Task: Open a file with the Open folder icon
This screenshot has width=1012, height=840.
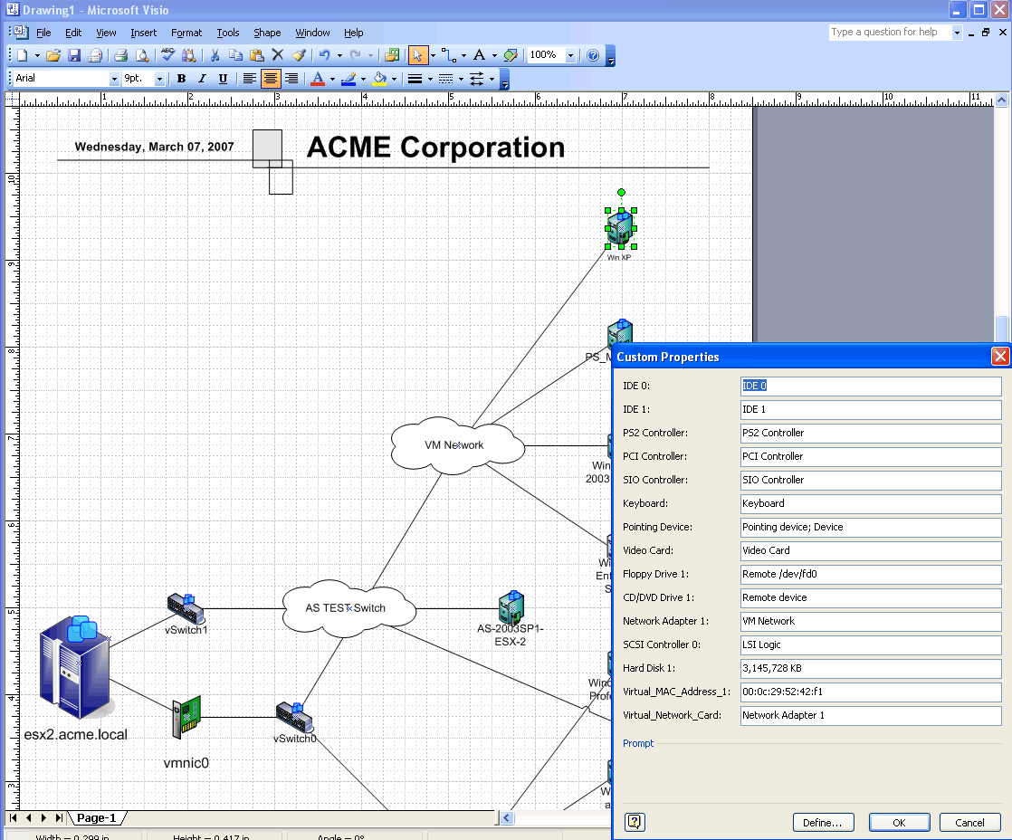Action: 53,55
